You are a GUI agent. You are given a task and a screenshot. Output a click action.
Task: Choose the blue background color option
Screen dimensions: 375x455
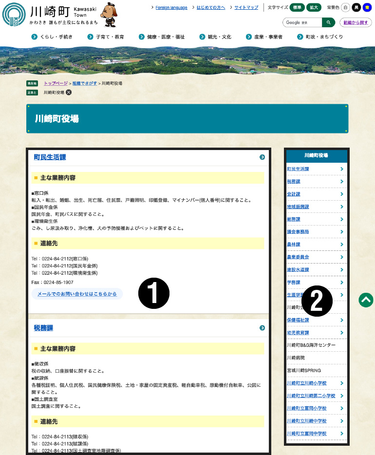[x=367, y=7]
